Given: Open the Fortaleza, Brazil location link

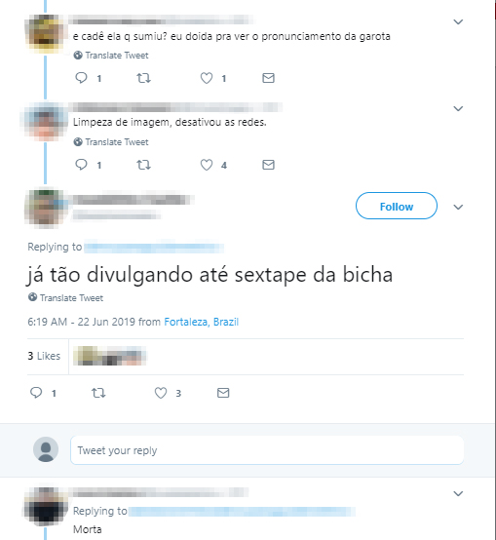Looking at the screenshot, I should point(202,322).
